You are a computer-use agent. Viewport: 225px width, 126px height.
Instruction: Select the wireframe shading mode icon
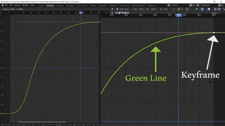click(x=219, y=9)
